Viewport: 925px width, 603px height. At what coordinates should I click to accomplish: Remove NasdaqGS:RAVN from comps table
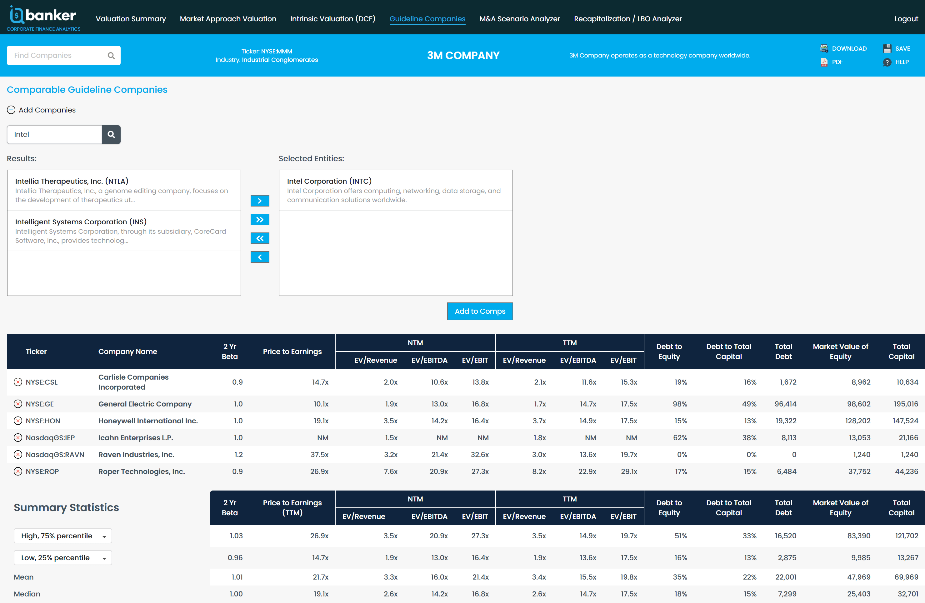tap(18, 455)
